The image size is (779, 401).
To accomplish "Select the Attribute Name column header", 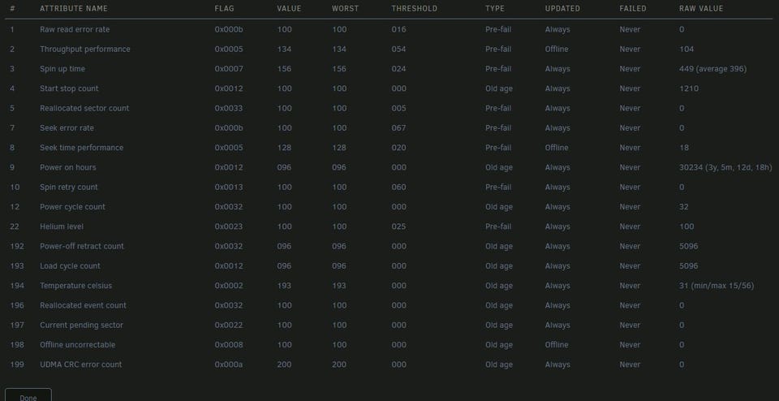I will [74, 8].
